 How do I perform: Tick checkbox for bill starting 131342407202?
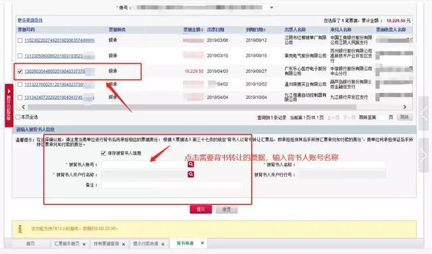click(x=20, y=97)
